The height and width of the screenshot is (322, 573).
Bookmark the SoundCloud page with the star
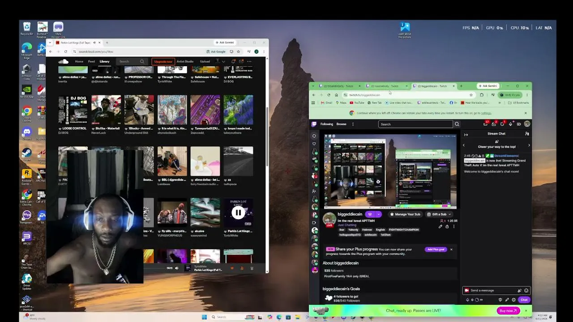239,51
